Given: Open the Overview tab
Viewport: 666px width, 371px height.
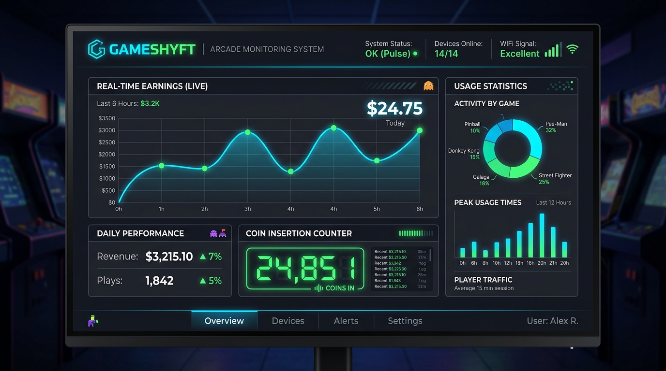Looking at the screenshot, I should 224,321.
